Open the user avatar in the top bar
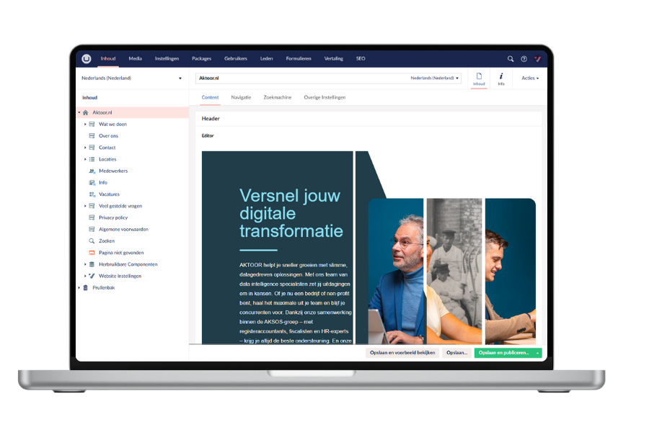Viewport: 649px width, 432px height. [538, 59]
